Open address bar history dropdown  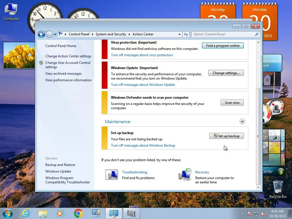pyautogui.click(x=179, y=34)
